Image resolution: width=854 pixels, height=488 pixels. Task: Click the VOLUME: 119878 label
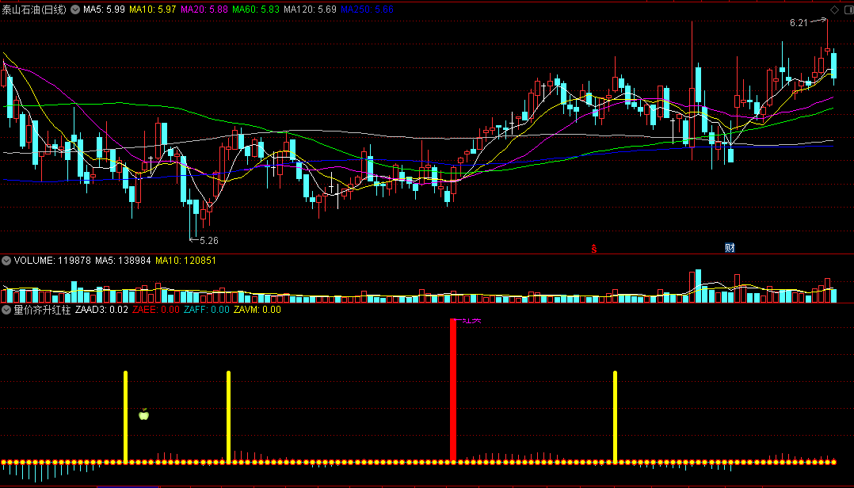(52, 261)
